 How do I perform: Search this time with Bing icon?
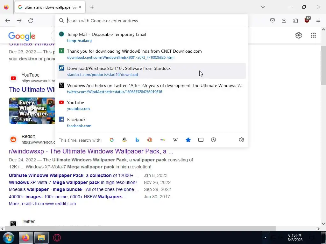tap(137, 140)
